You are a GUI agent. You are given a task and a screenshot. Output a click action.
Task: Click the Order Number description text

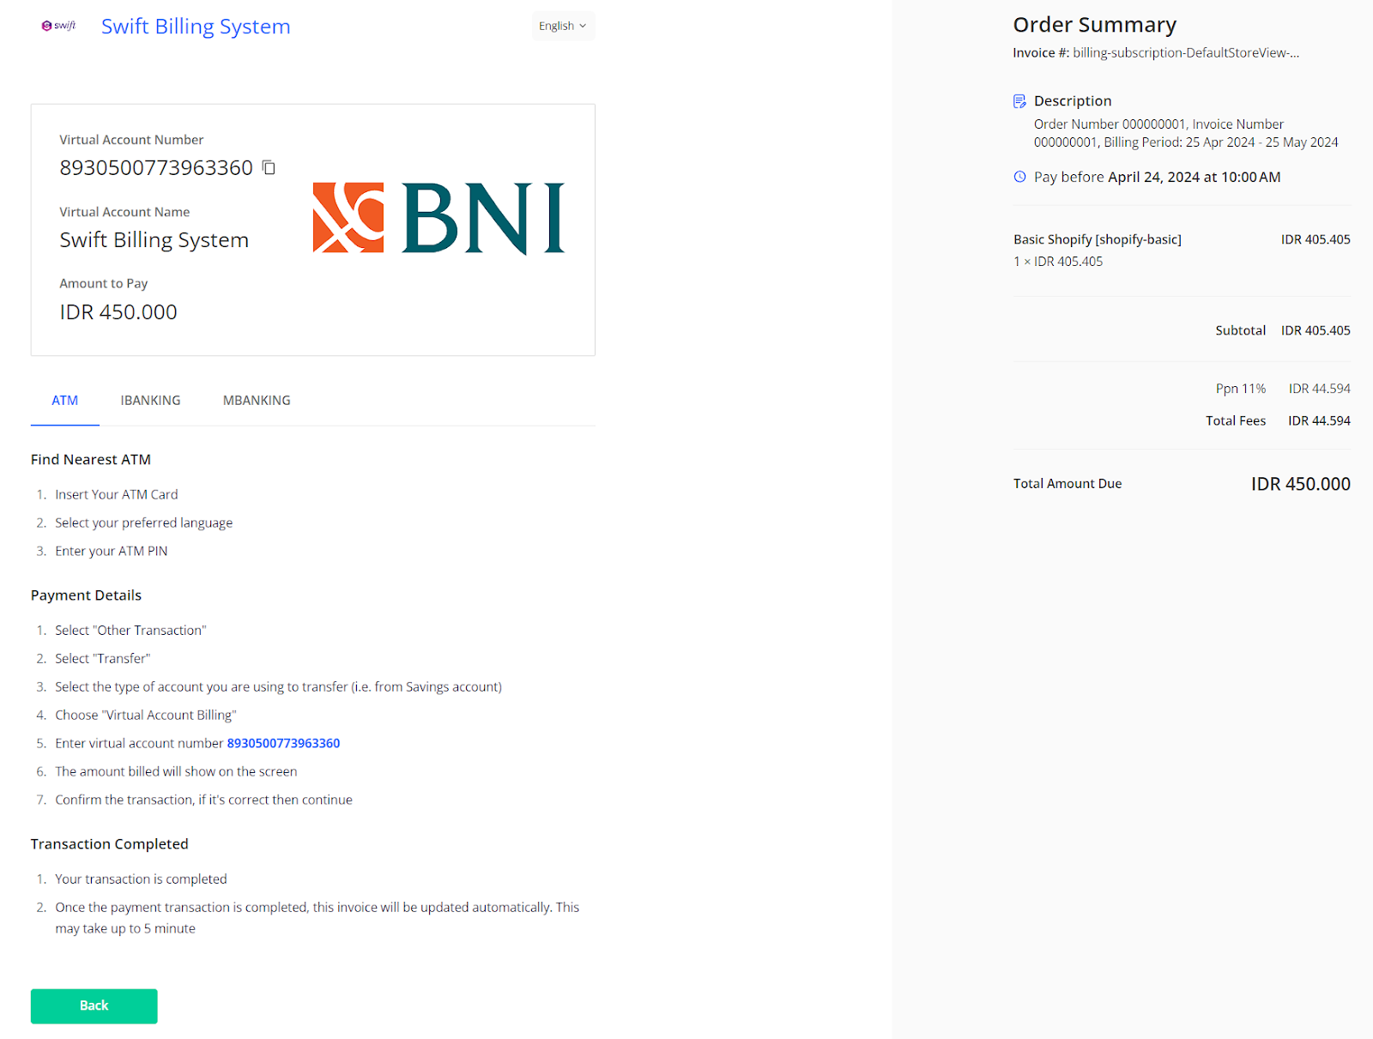[x=1186, y=133]
